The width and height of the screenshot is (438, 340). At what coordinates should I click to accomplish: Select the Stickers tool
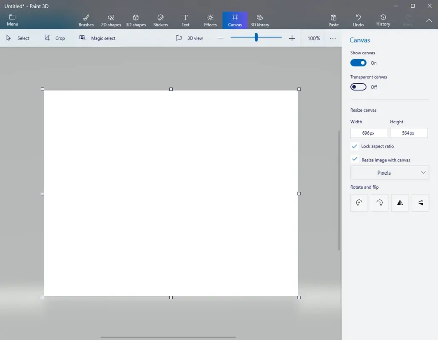pyautogui.click(x=160, y=20)
